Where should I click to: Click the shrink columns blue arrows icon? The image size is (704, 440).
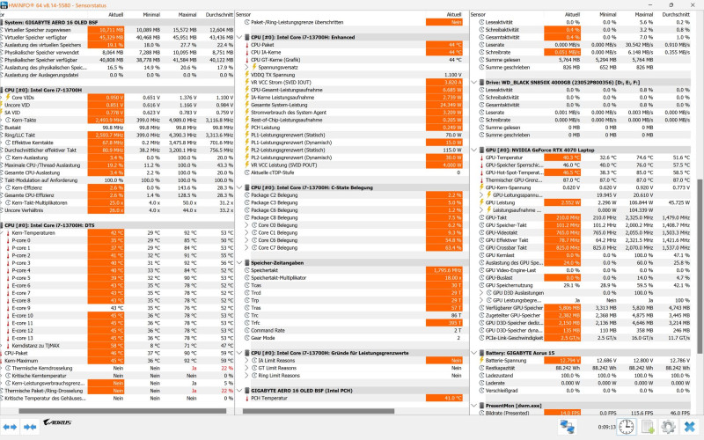[x=30, y=427]
